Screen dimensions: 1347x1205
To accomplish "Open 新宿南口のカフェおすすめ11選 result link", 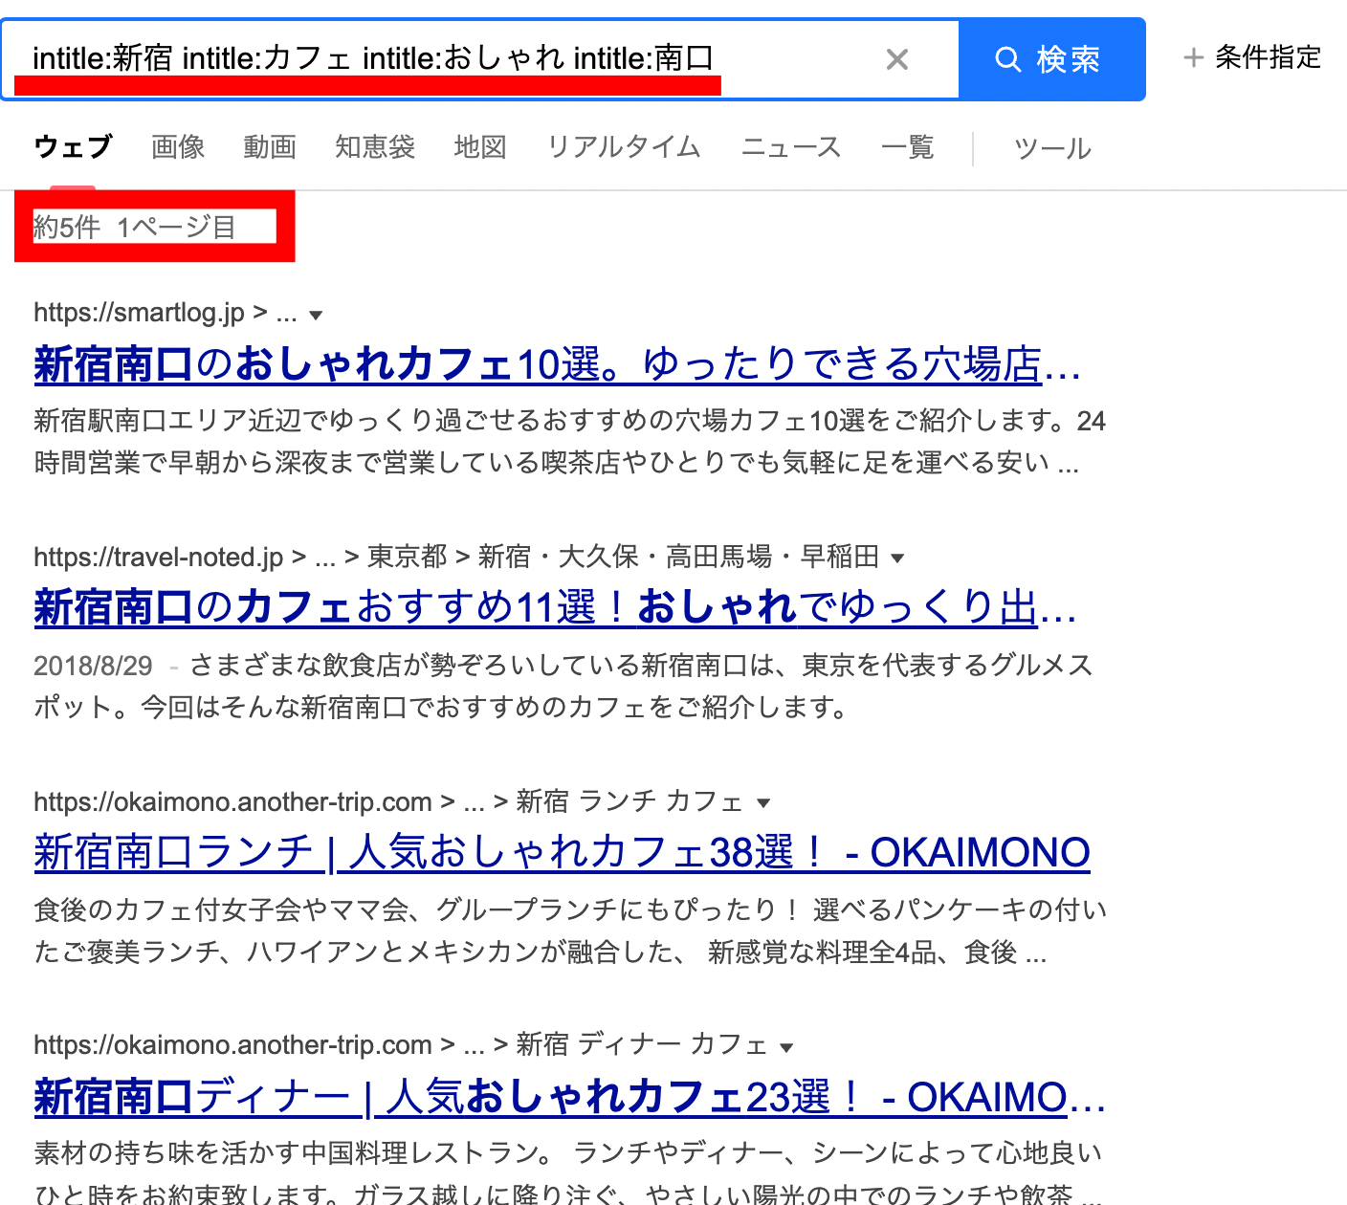I will [x=555, y=608].
